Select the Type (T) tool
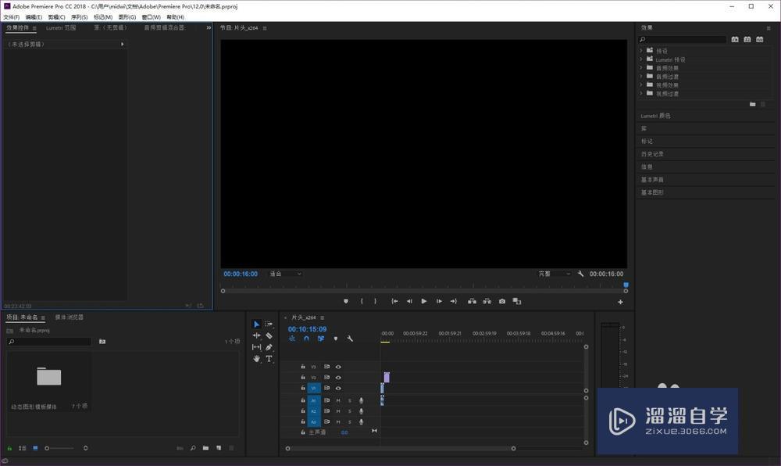This screenshot has width=781, height=466. (269, 359)
